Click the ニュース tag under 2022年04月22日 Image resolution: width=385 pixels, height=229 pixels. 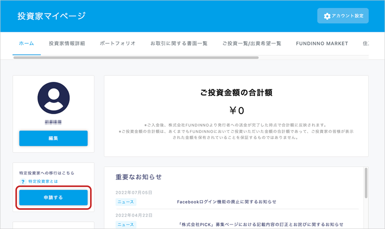(126, 224)
